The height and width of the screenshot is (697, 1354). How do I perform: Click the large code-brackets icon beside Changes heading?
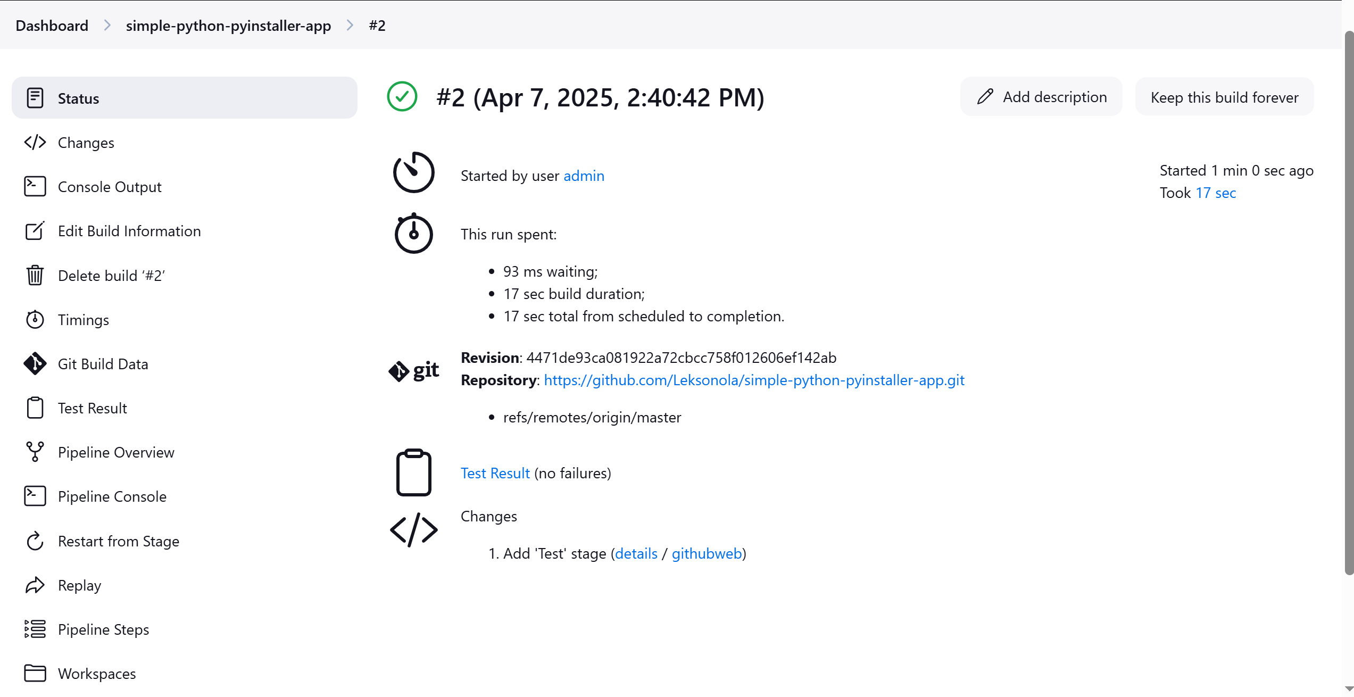[x=414, y=530]
